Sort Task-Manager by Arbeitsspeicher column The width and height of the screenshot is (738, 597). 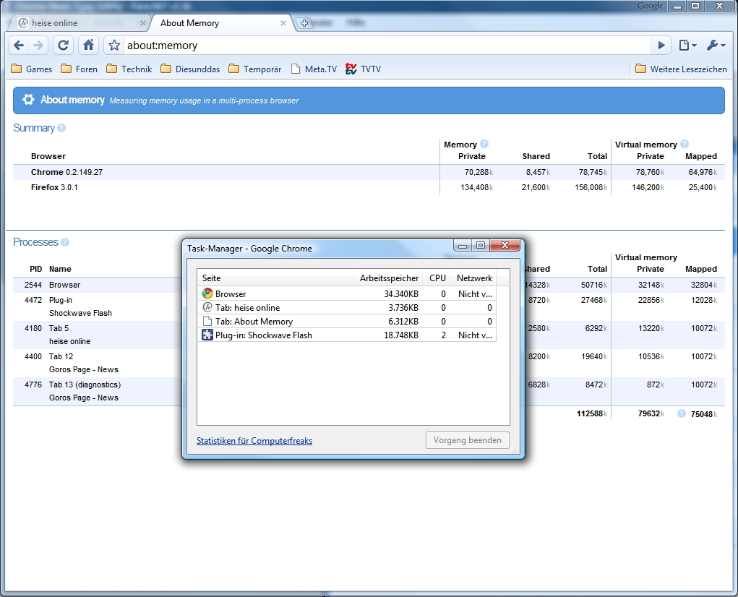point(388,278)
